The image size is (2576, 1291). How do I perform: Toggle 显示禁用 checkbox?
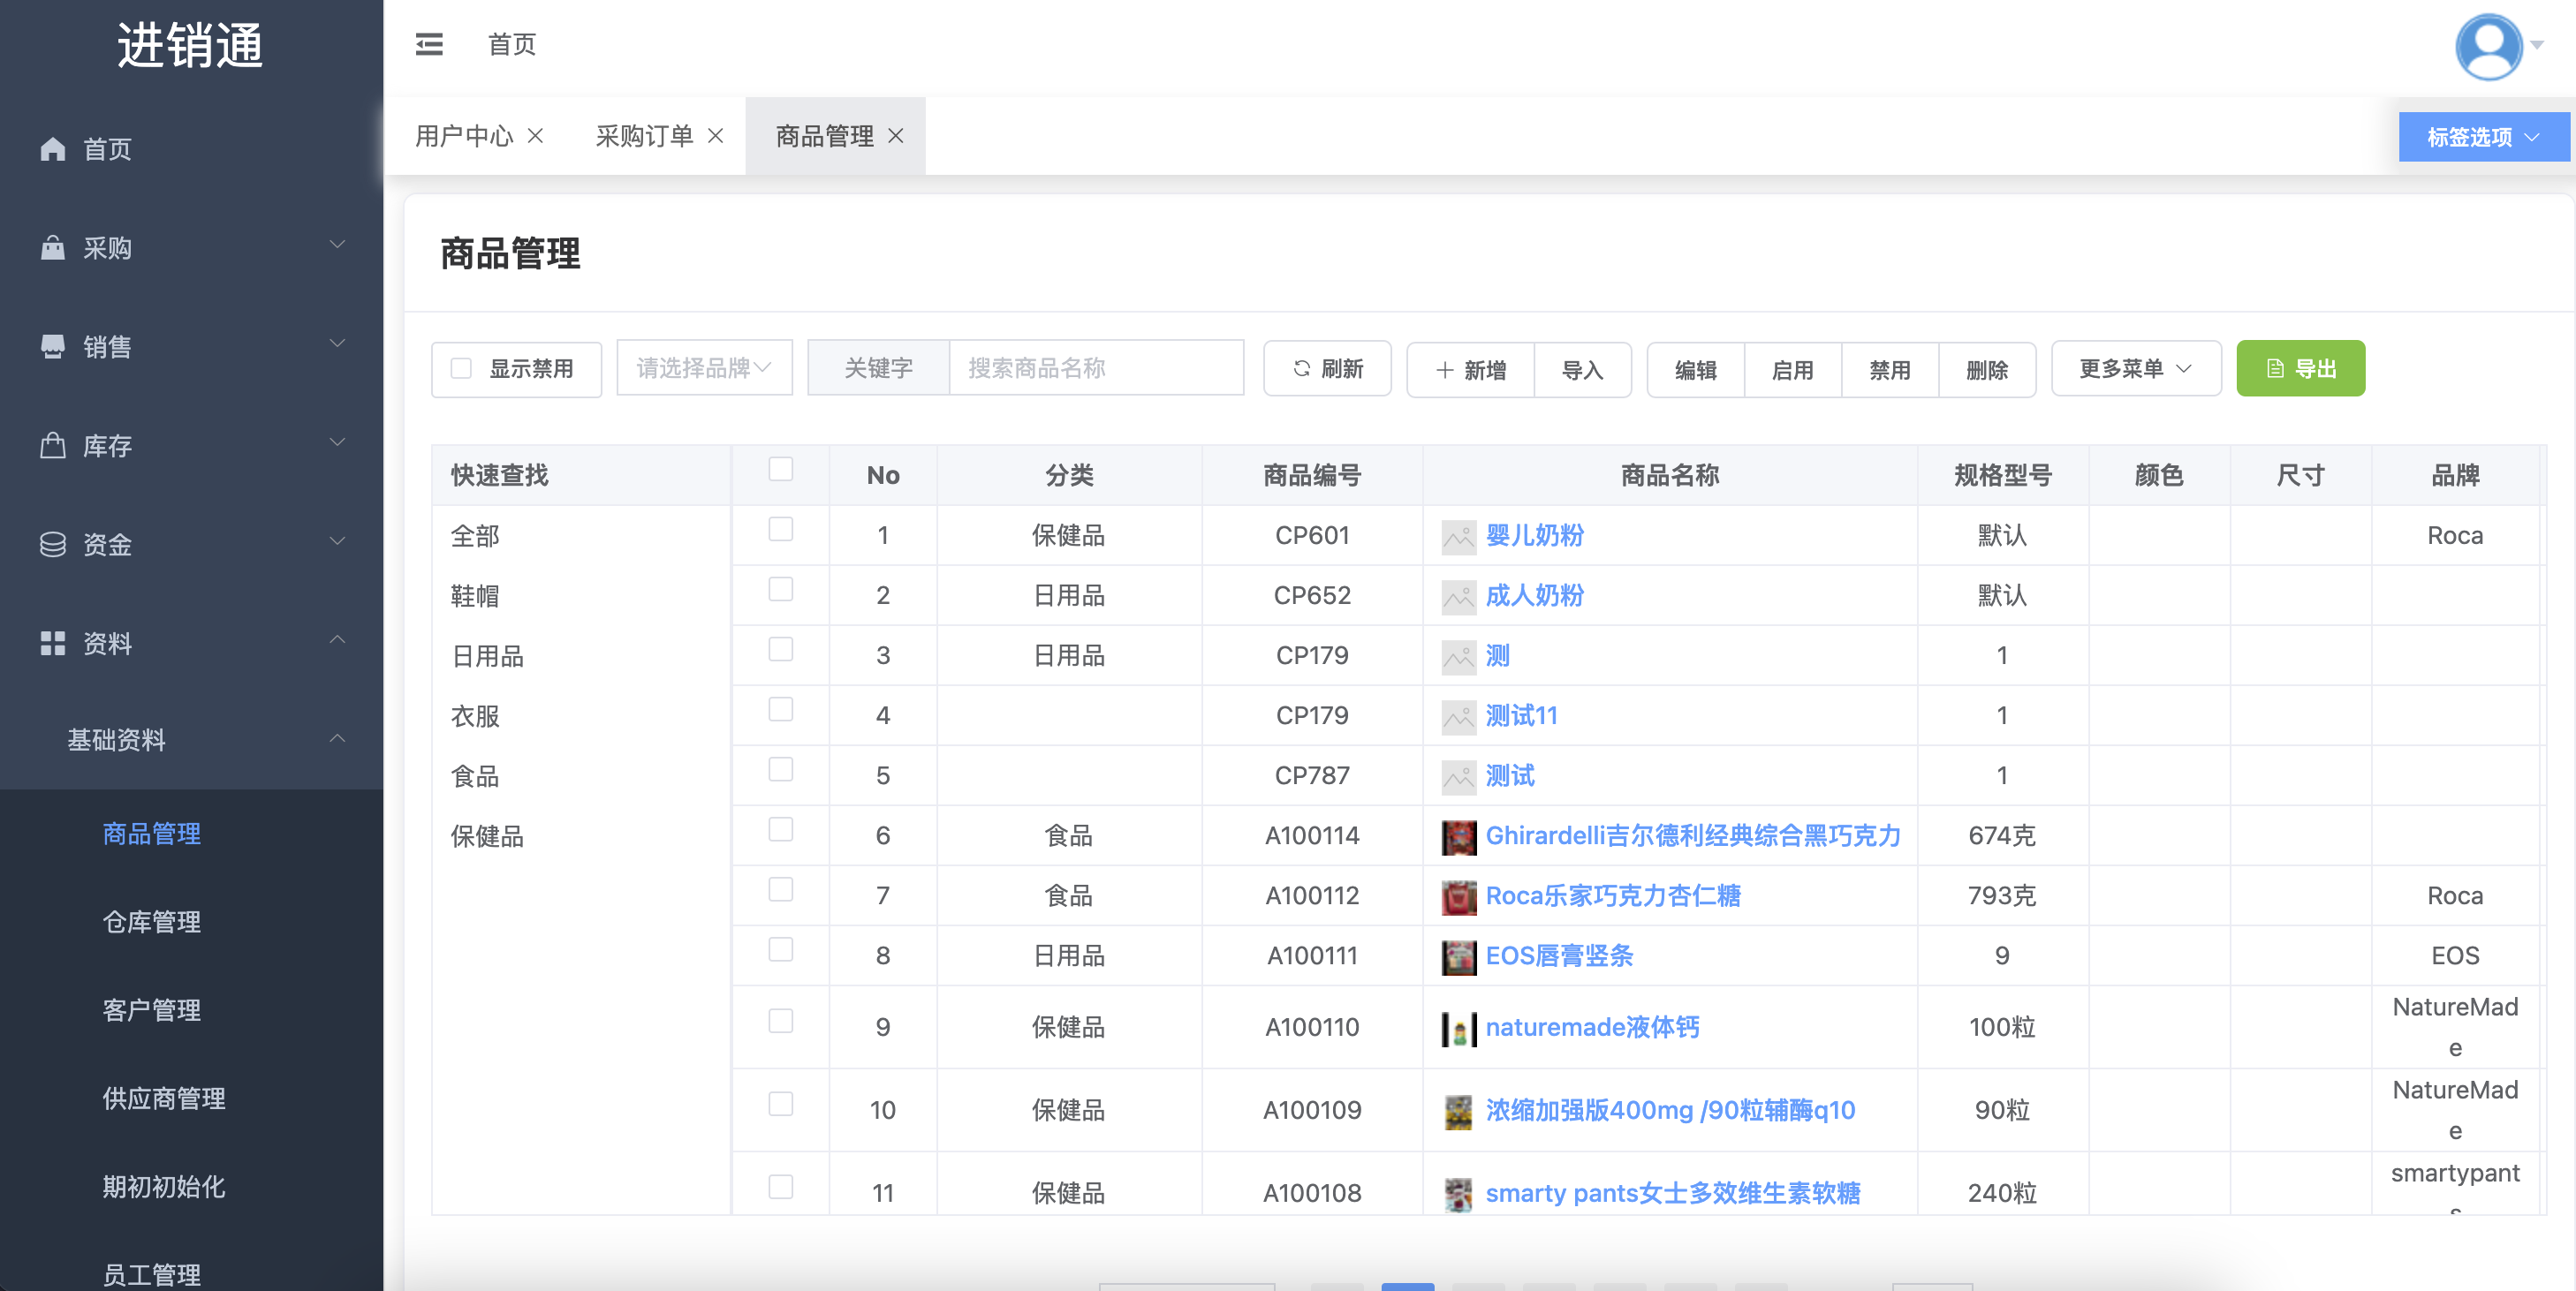[x=461, y=369]
